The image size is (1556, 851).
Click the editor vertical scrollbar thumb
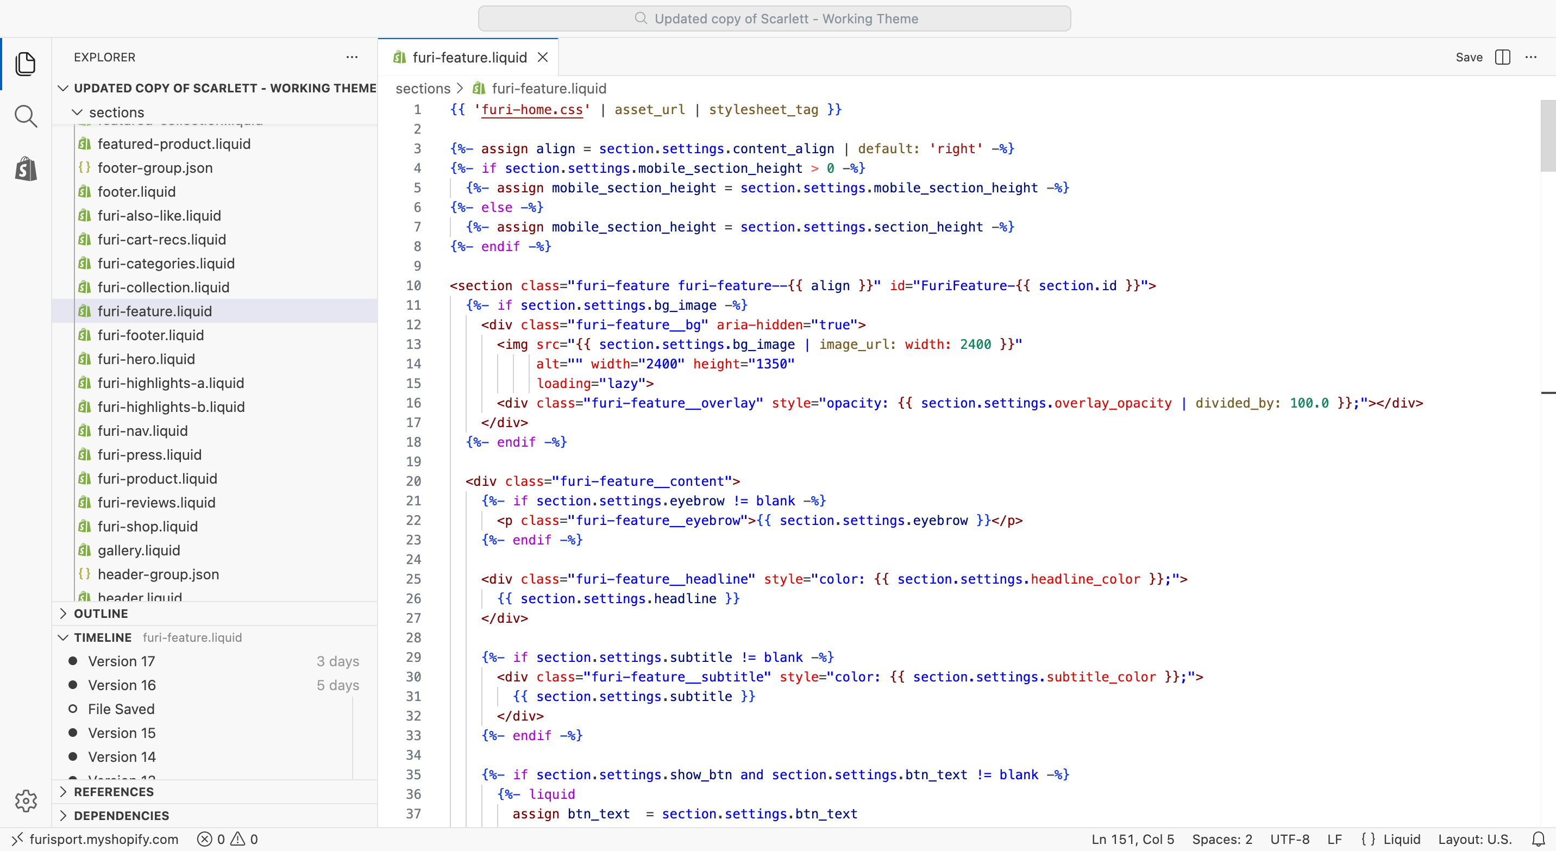coord(1547,135)
